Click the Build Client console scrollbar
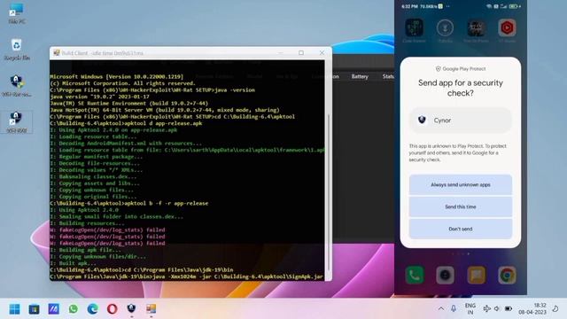567x319 pixels. (329, 191)
